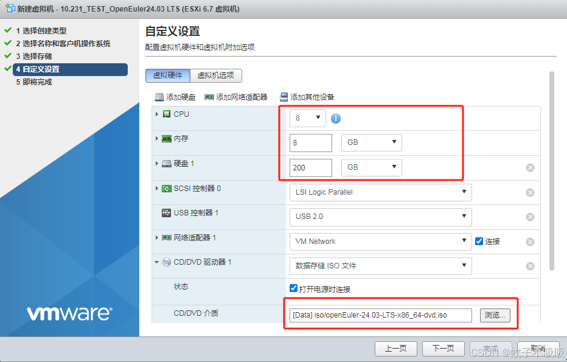The width and height of the screenshot is (567, 362).
Task: Click the Previous page (上一页) button
Action: (396, 349)
